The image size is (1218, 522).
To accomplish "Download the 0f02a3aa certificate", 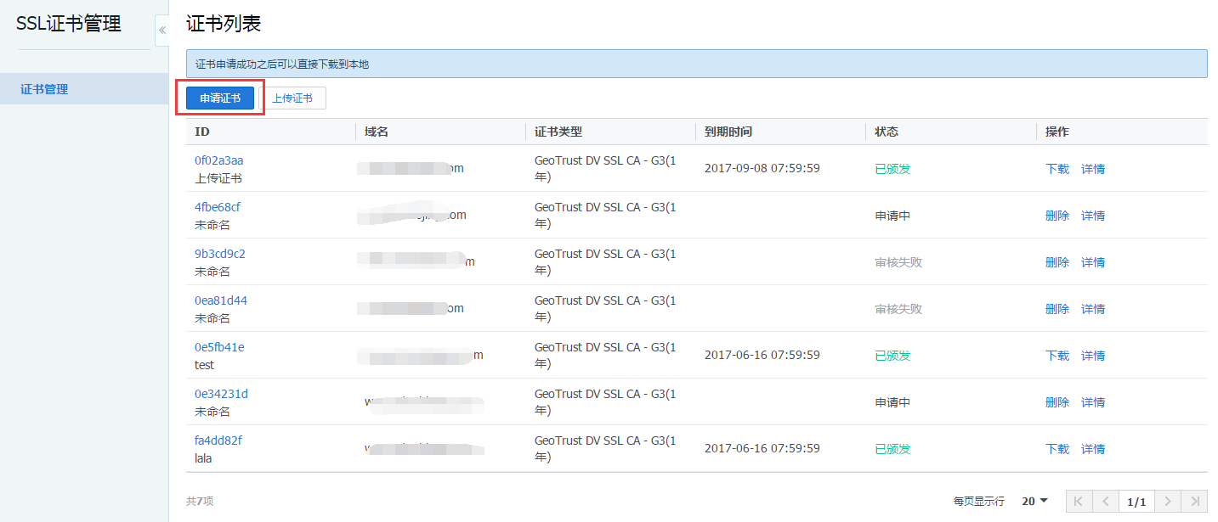I will [x=1057, y=169].
